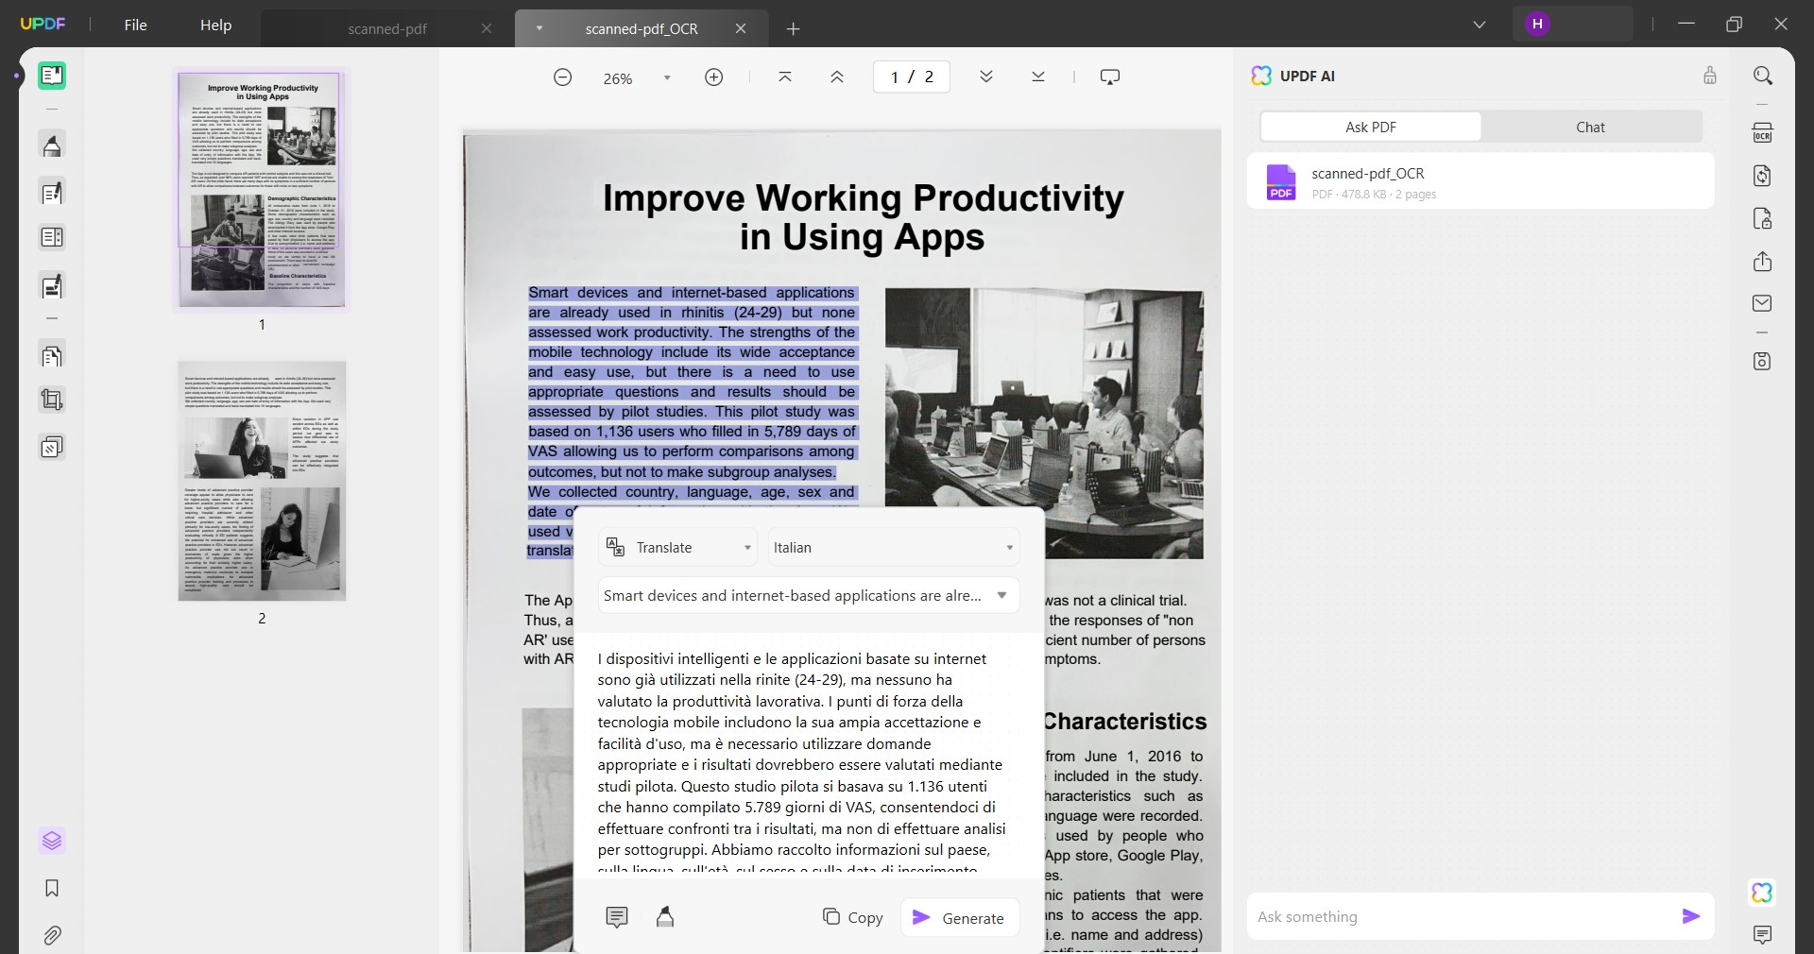Open the layers icon in left sidebar

(x=52, y=841)
